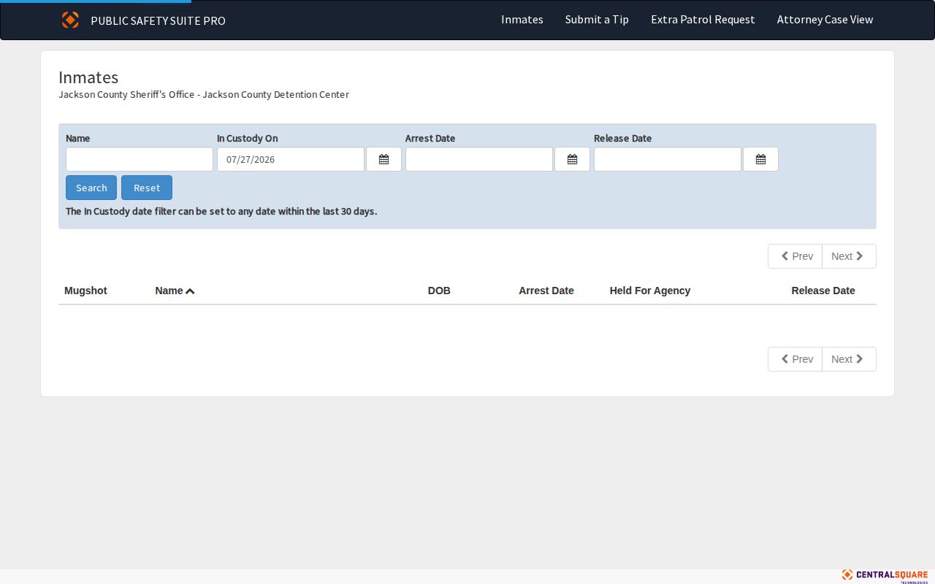Go to the Extra Patrol Request page
Viewport: 935px width, 584px height.
703,20
